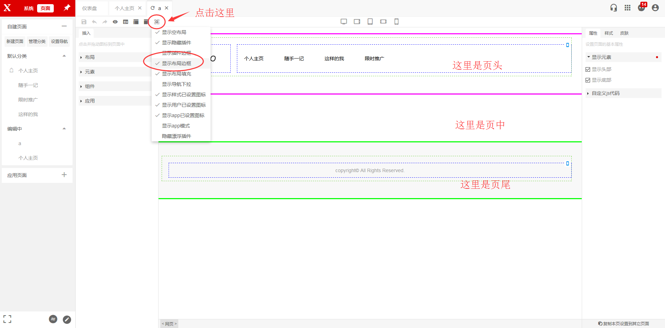
Task: Click the 新建页面 button
Action: coord(15,42)
